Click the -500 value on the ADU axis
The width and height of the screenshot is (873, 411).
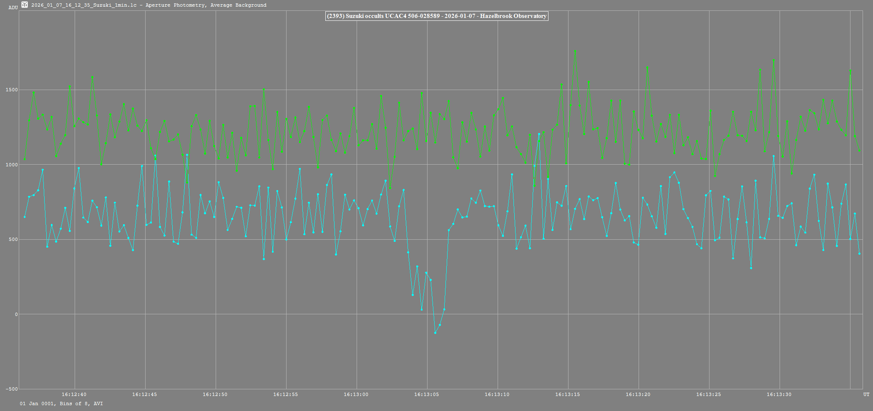[11, 389]
